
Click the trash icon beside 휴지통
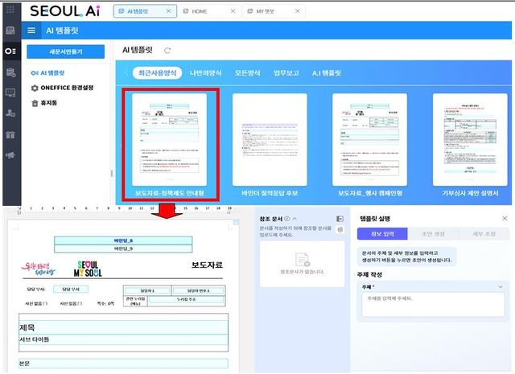coord(35,103)
